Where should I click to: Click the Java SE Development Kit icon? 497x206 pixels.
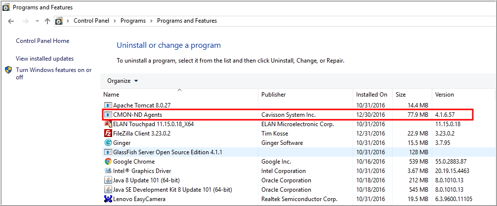[108, 190]
